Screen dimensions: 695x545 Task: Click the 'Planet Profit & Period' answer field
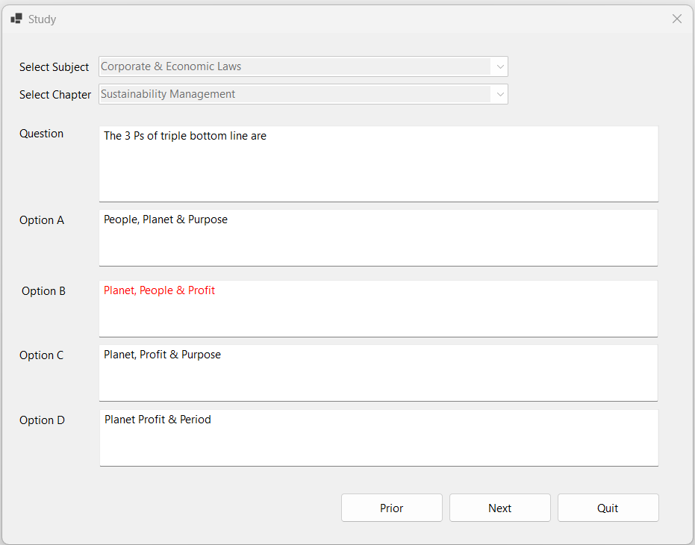(x=378, y=437)
